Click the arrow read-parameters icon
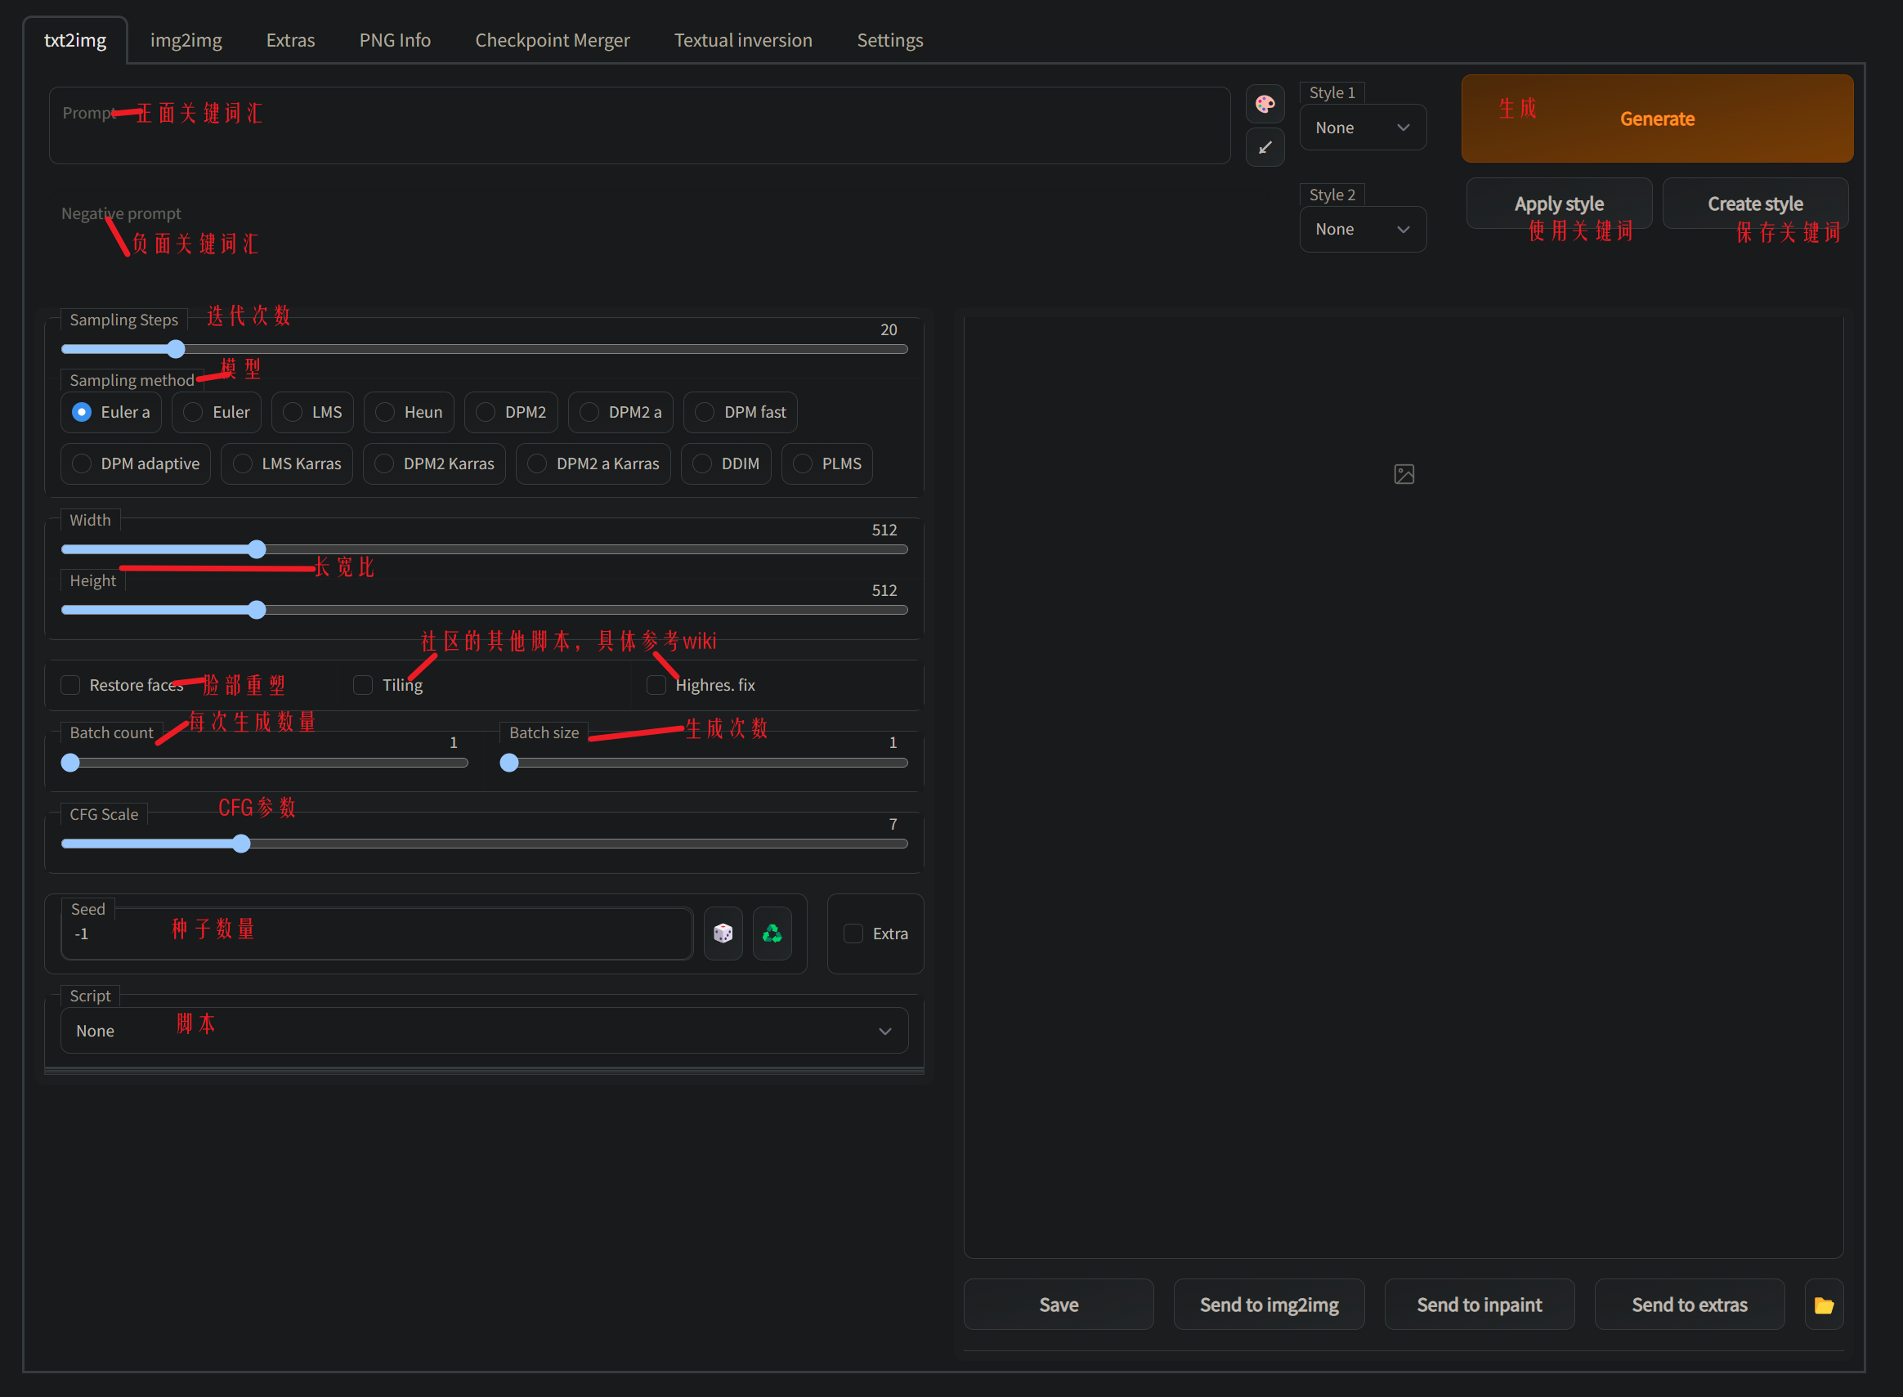 tap(1265, 148)
